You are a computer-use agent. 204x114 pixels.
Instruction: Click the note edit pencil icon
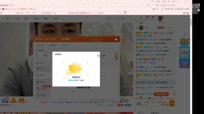(x=188, y=13)
